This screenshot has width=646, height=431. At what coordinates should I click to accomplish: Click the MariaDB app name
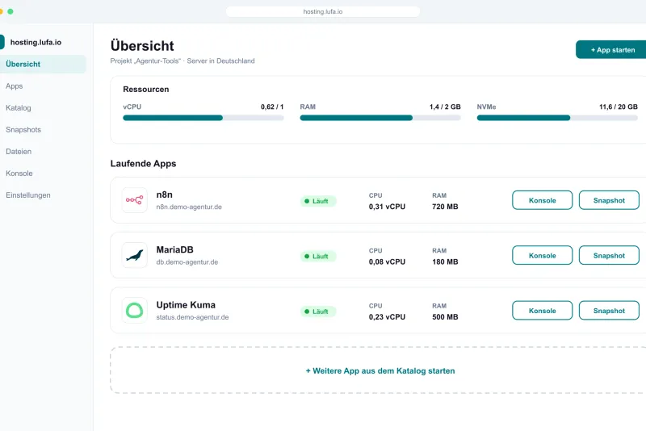174,250
